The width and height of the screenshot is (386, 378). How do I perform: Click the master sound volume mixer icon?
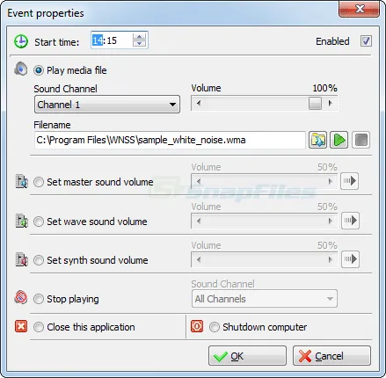(x=21, y=181)
